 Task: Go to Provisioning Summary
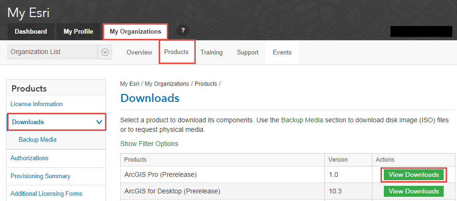[x=40, y=176]
